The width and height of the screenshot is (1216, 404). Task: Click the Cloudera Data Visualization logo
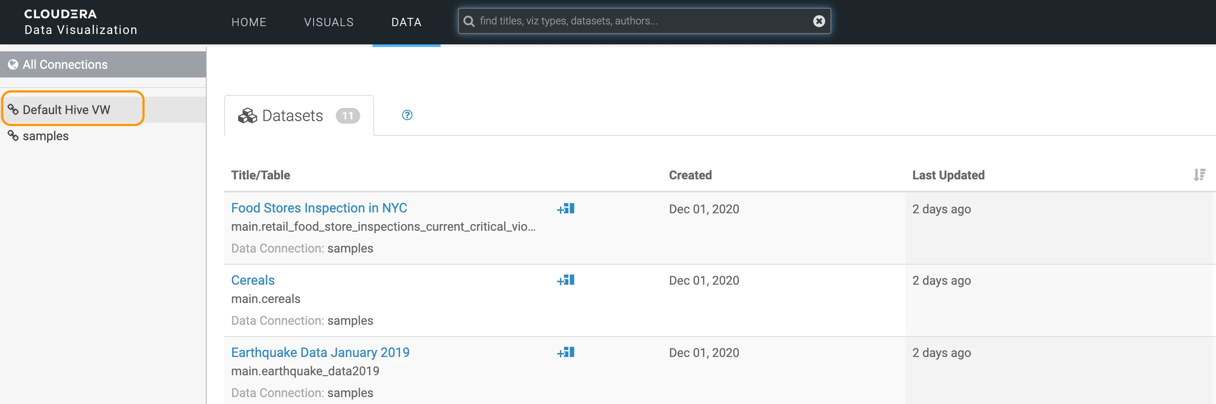(x=81, y=22)
